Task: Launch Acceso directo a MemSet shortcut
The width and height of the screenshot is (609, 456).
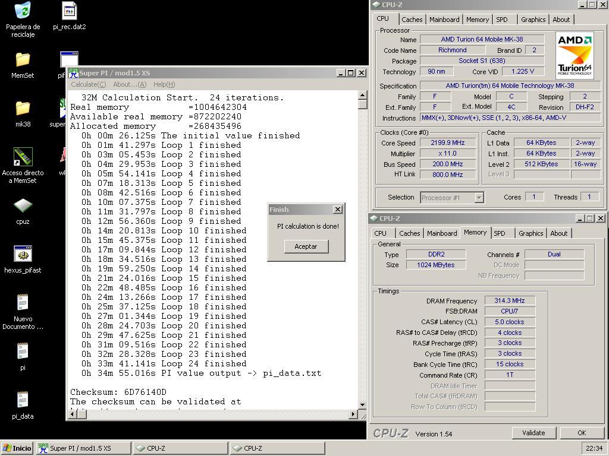Action: (x=23, y=157)
